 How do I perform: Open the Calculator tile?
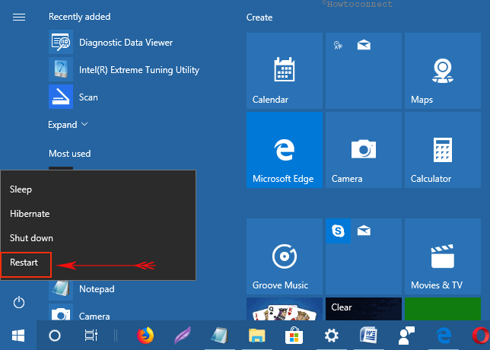point(441,150)
